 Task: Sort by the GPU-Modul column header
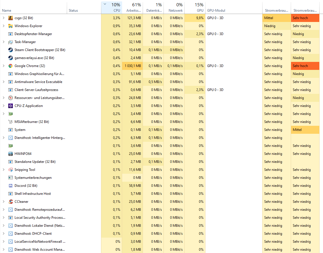tap(234, 8)
